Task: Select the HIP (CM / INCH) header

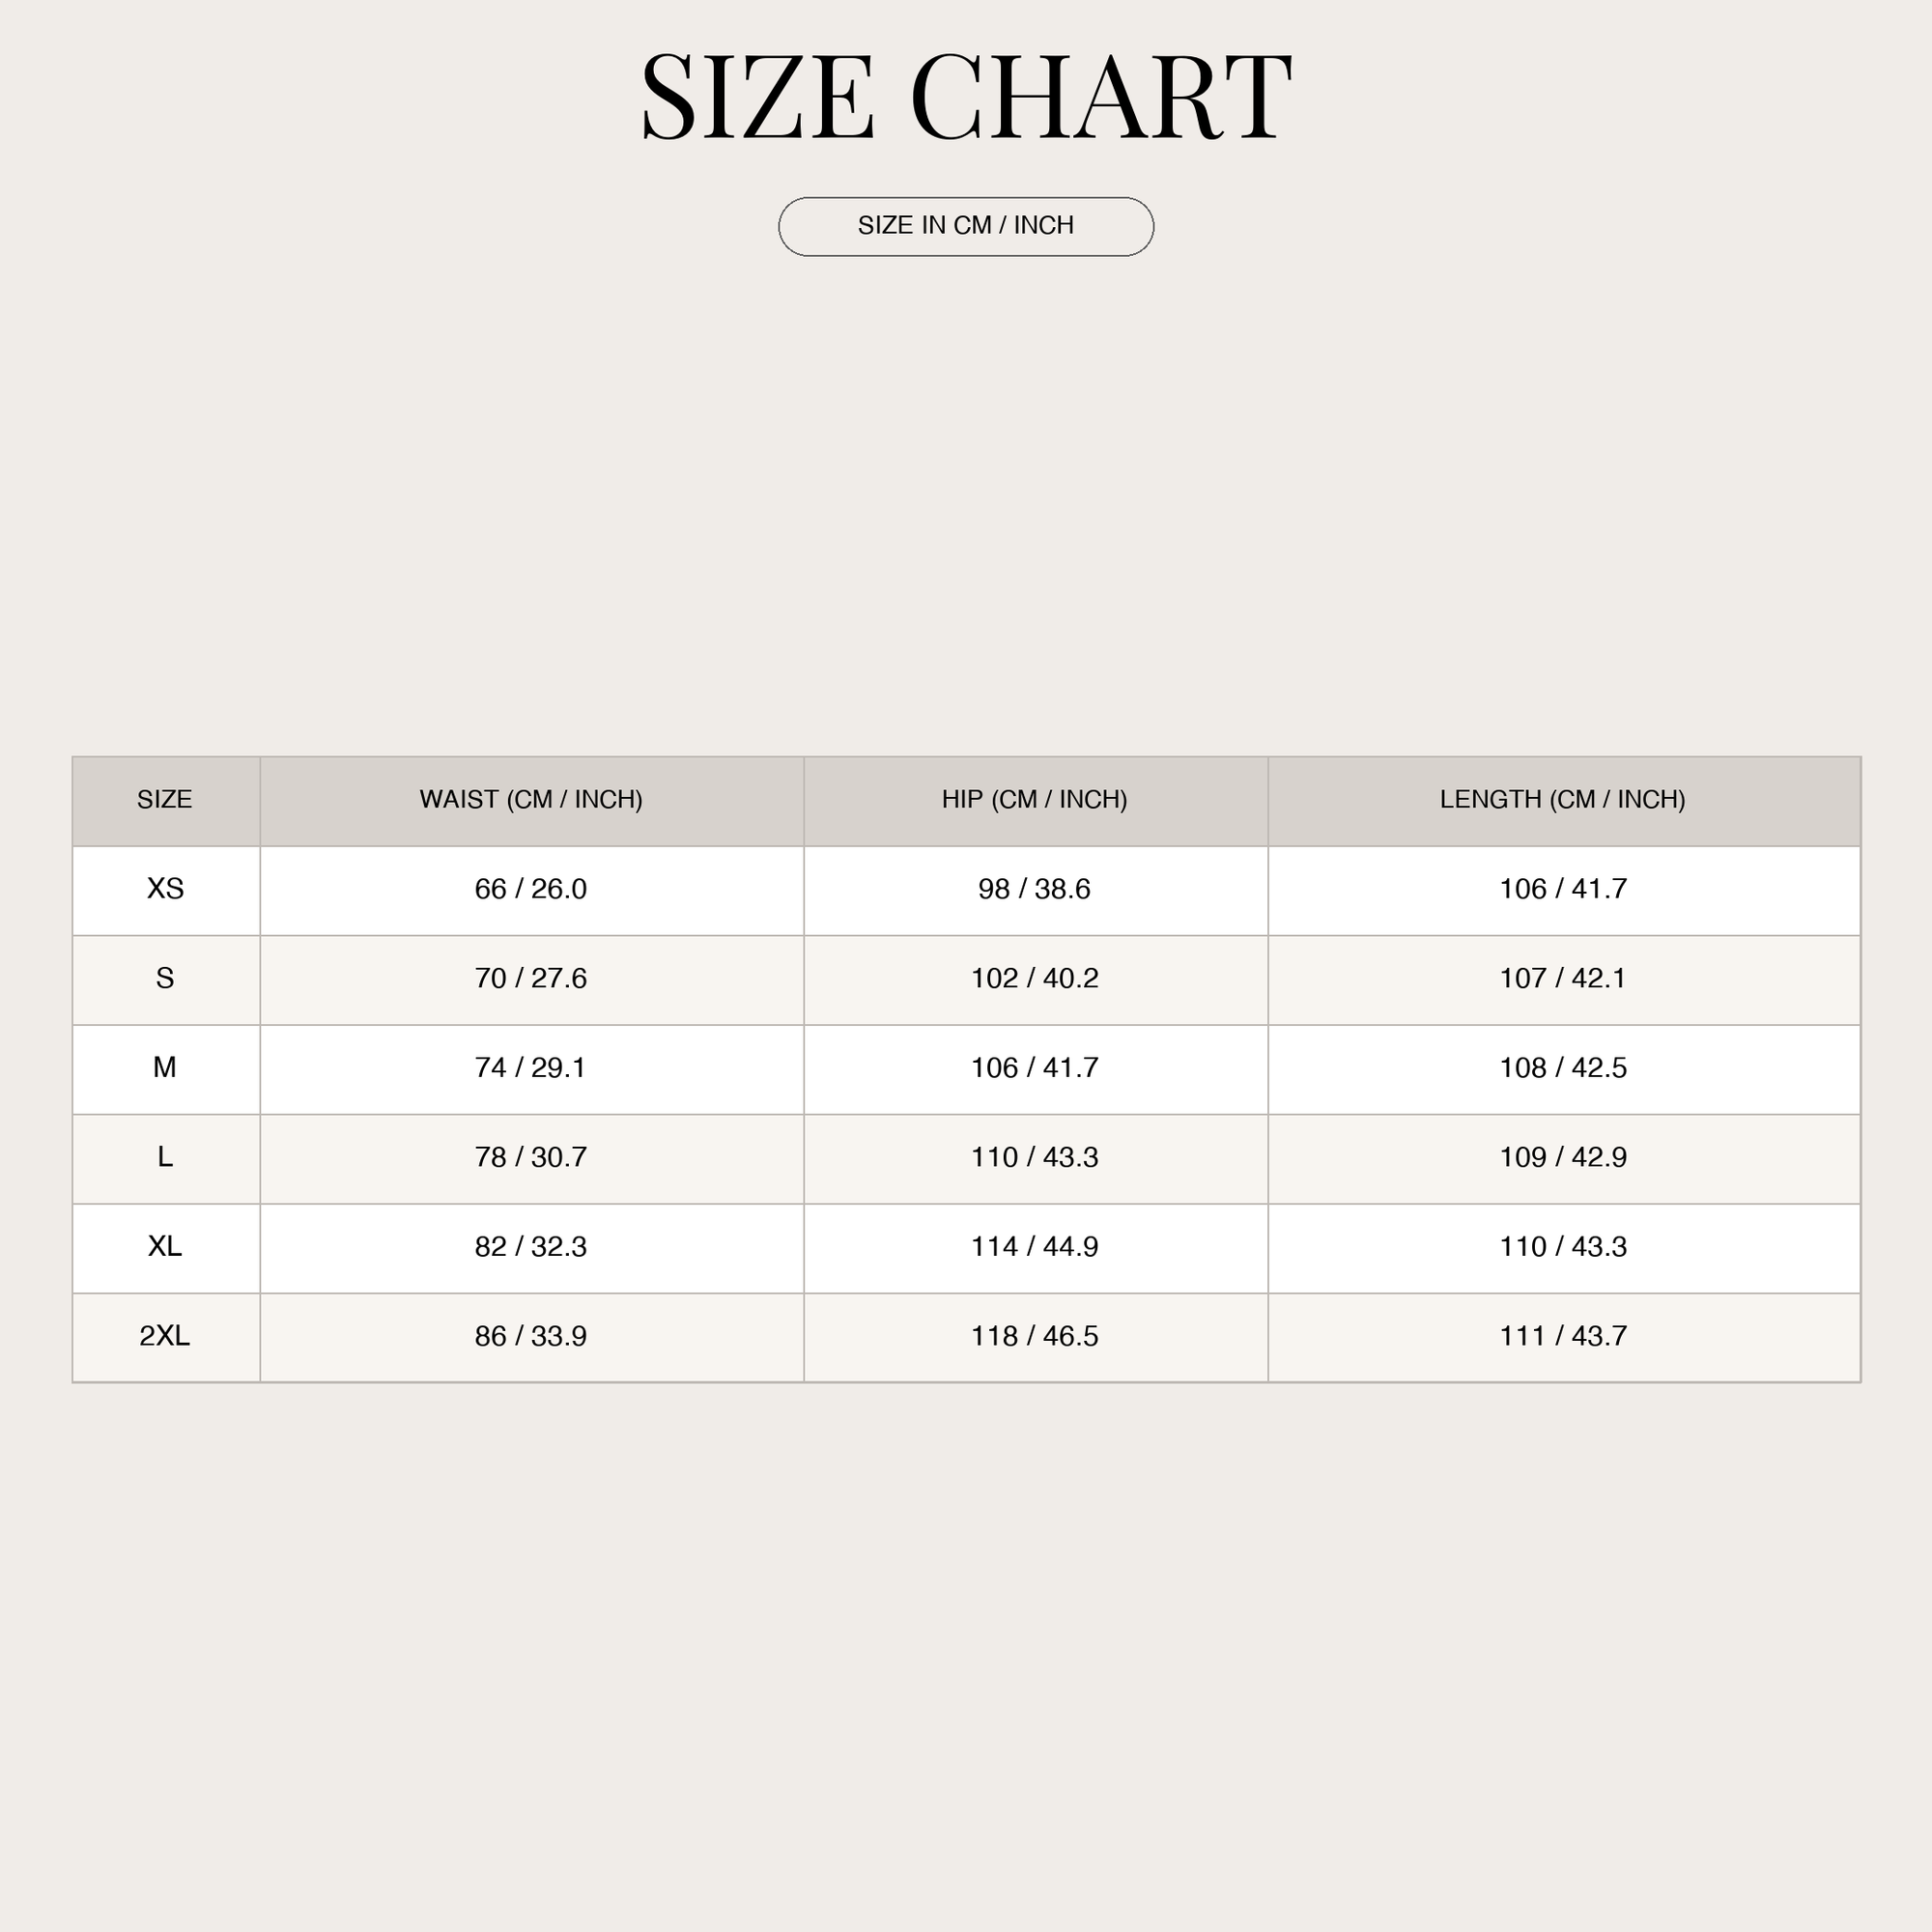Action: click(x=1035, y=800)
